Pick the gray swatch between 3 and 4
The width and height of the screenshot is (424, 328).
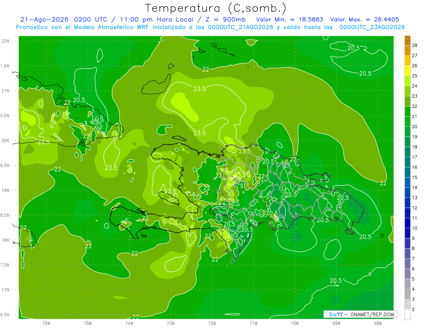[x=408, y=294]
